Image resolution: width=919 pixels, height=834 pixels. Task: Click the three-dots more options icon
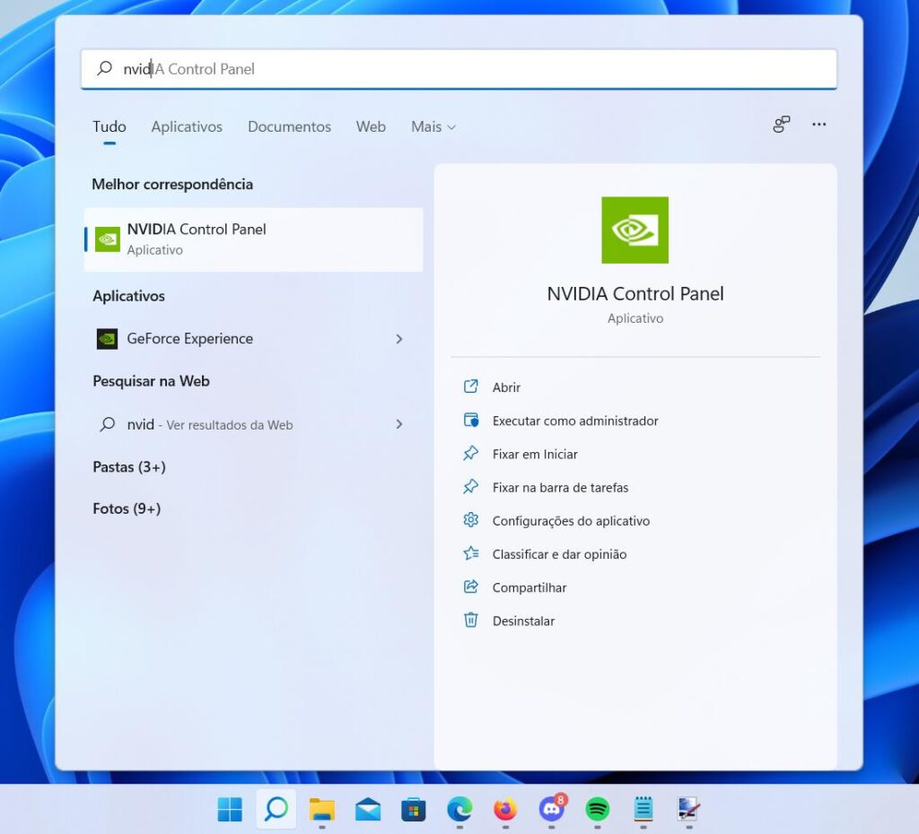pos(818,125)
